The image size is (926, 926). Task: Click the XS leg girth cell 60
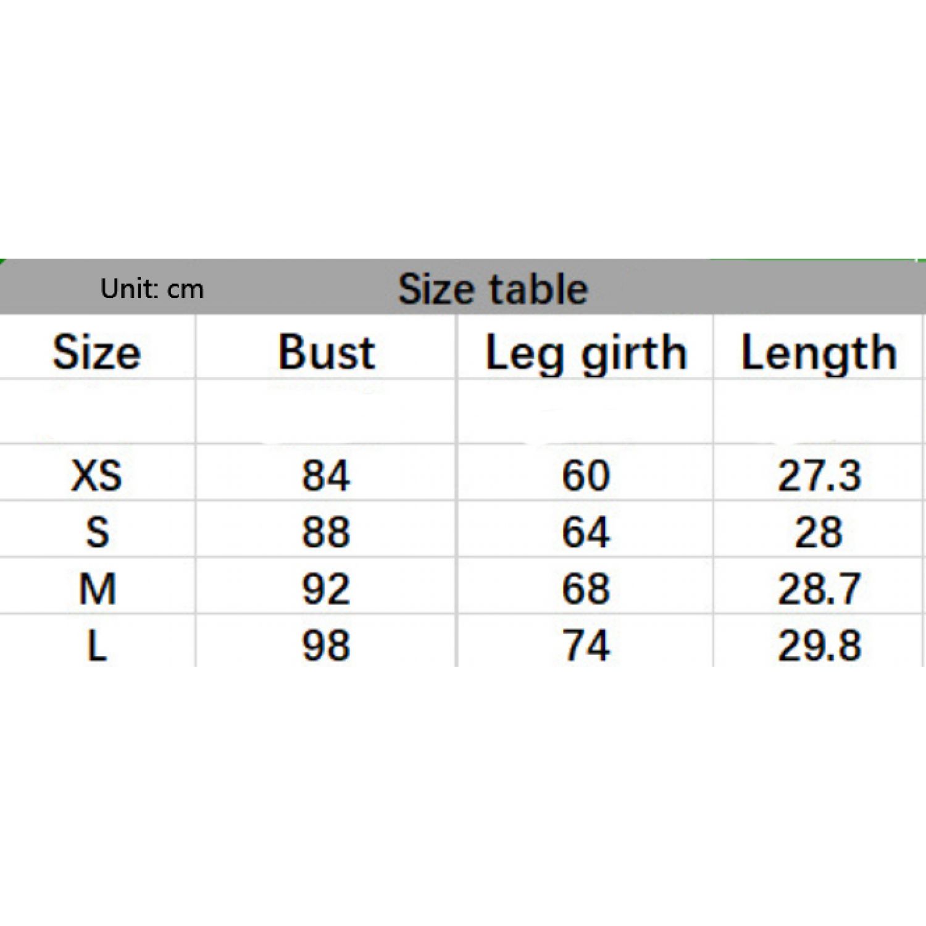click(x=586, y=476)
